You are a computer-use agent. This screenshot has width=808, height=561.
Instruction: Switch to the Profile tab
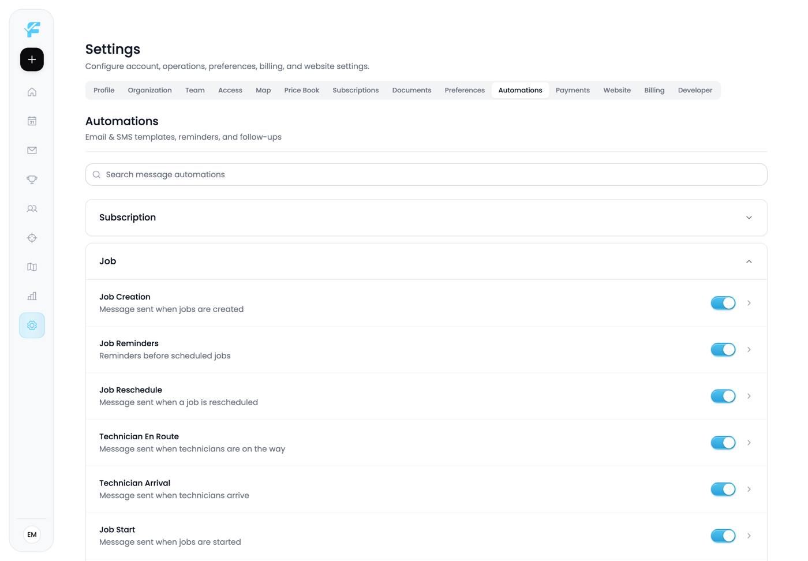coord(104,90)
